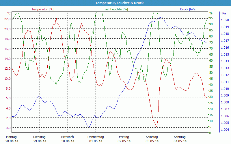Click the '70' humidity axis value

coord(211,48)
